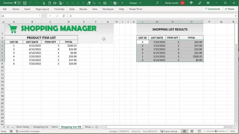This screenshot has width=239, height=134.
Task: Select cell with $200.25 in Product Item List
Action: pos(69,45)
